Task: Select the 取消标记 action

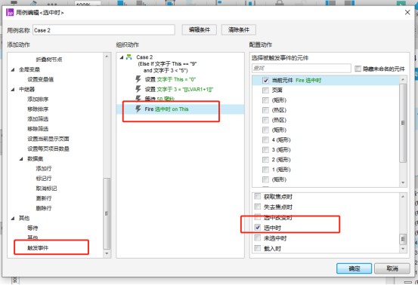Action: (46, 188)
